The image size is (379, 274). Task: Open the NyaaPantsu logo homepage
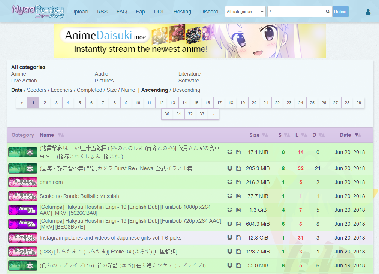[38, 12]
